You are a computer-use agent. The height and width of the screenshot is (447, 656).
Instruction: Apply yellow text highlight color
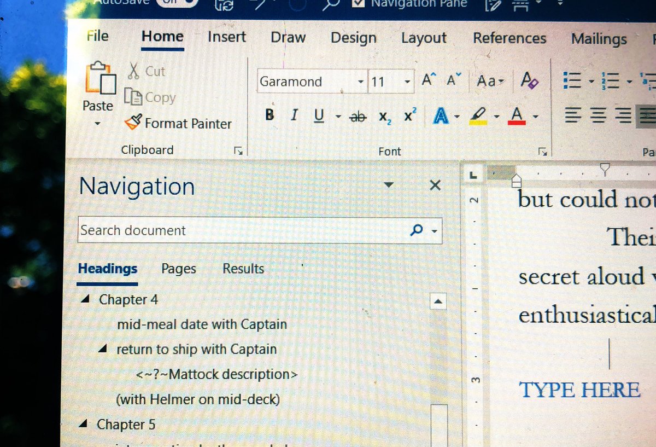477,115
